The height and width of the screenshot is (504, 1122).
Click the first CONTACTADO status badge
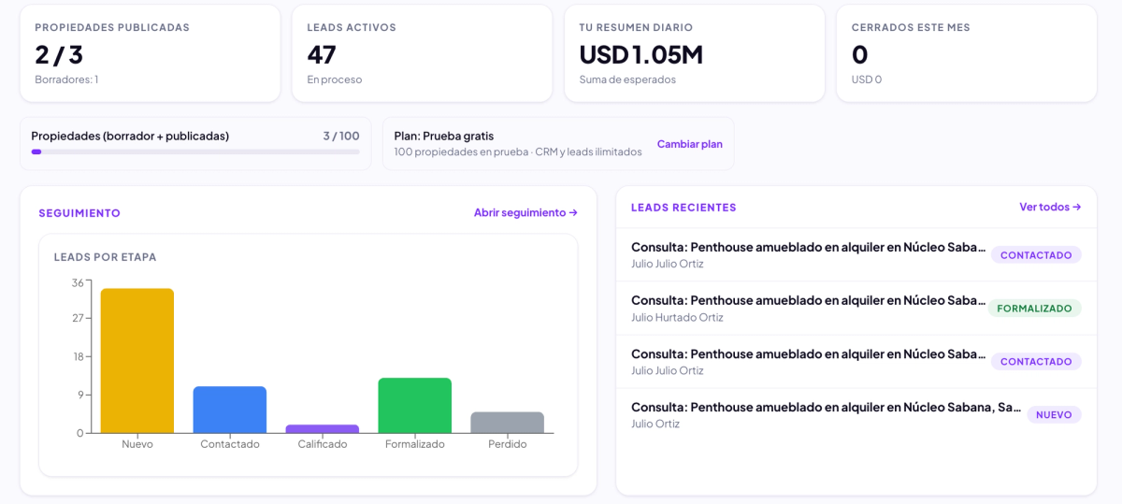pyautogui.click(x=1036, y=254)
